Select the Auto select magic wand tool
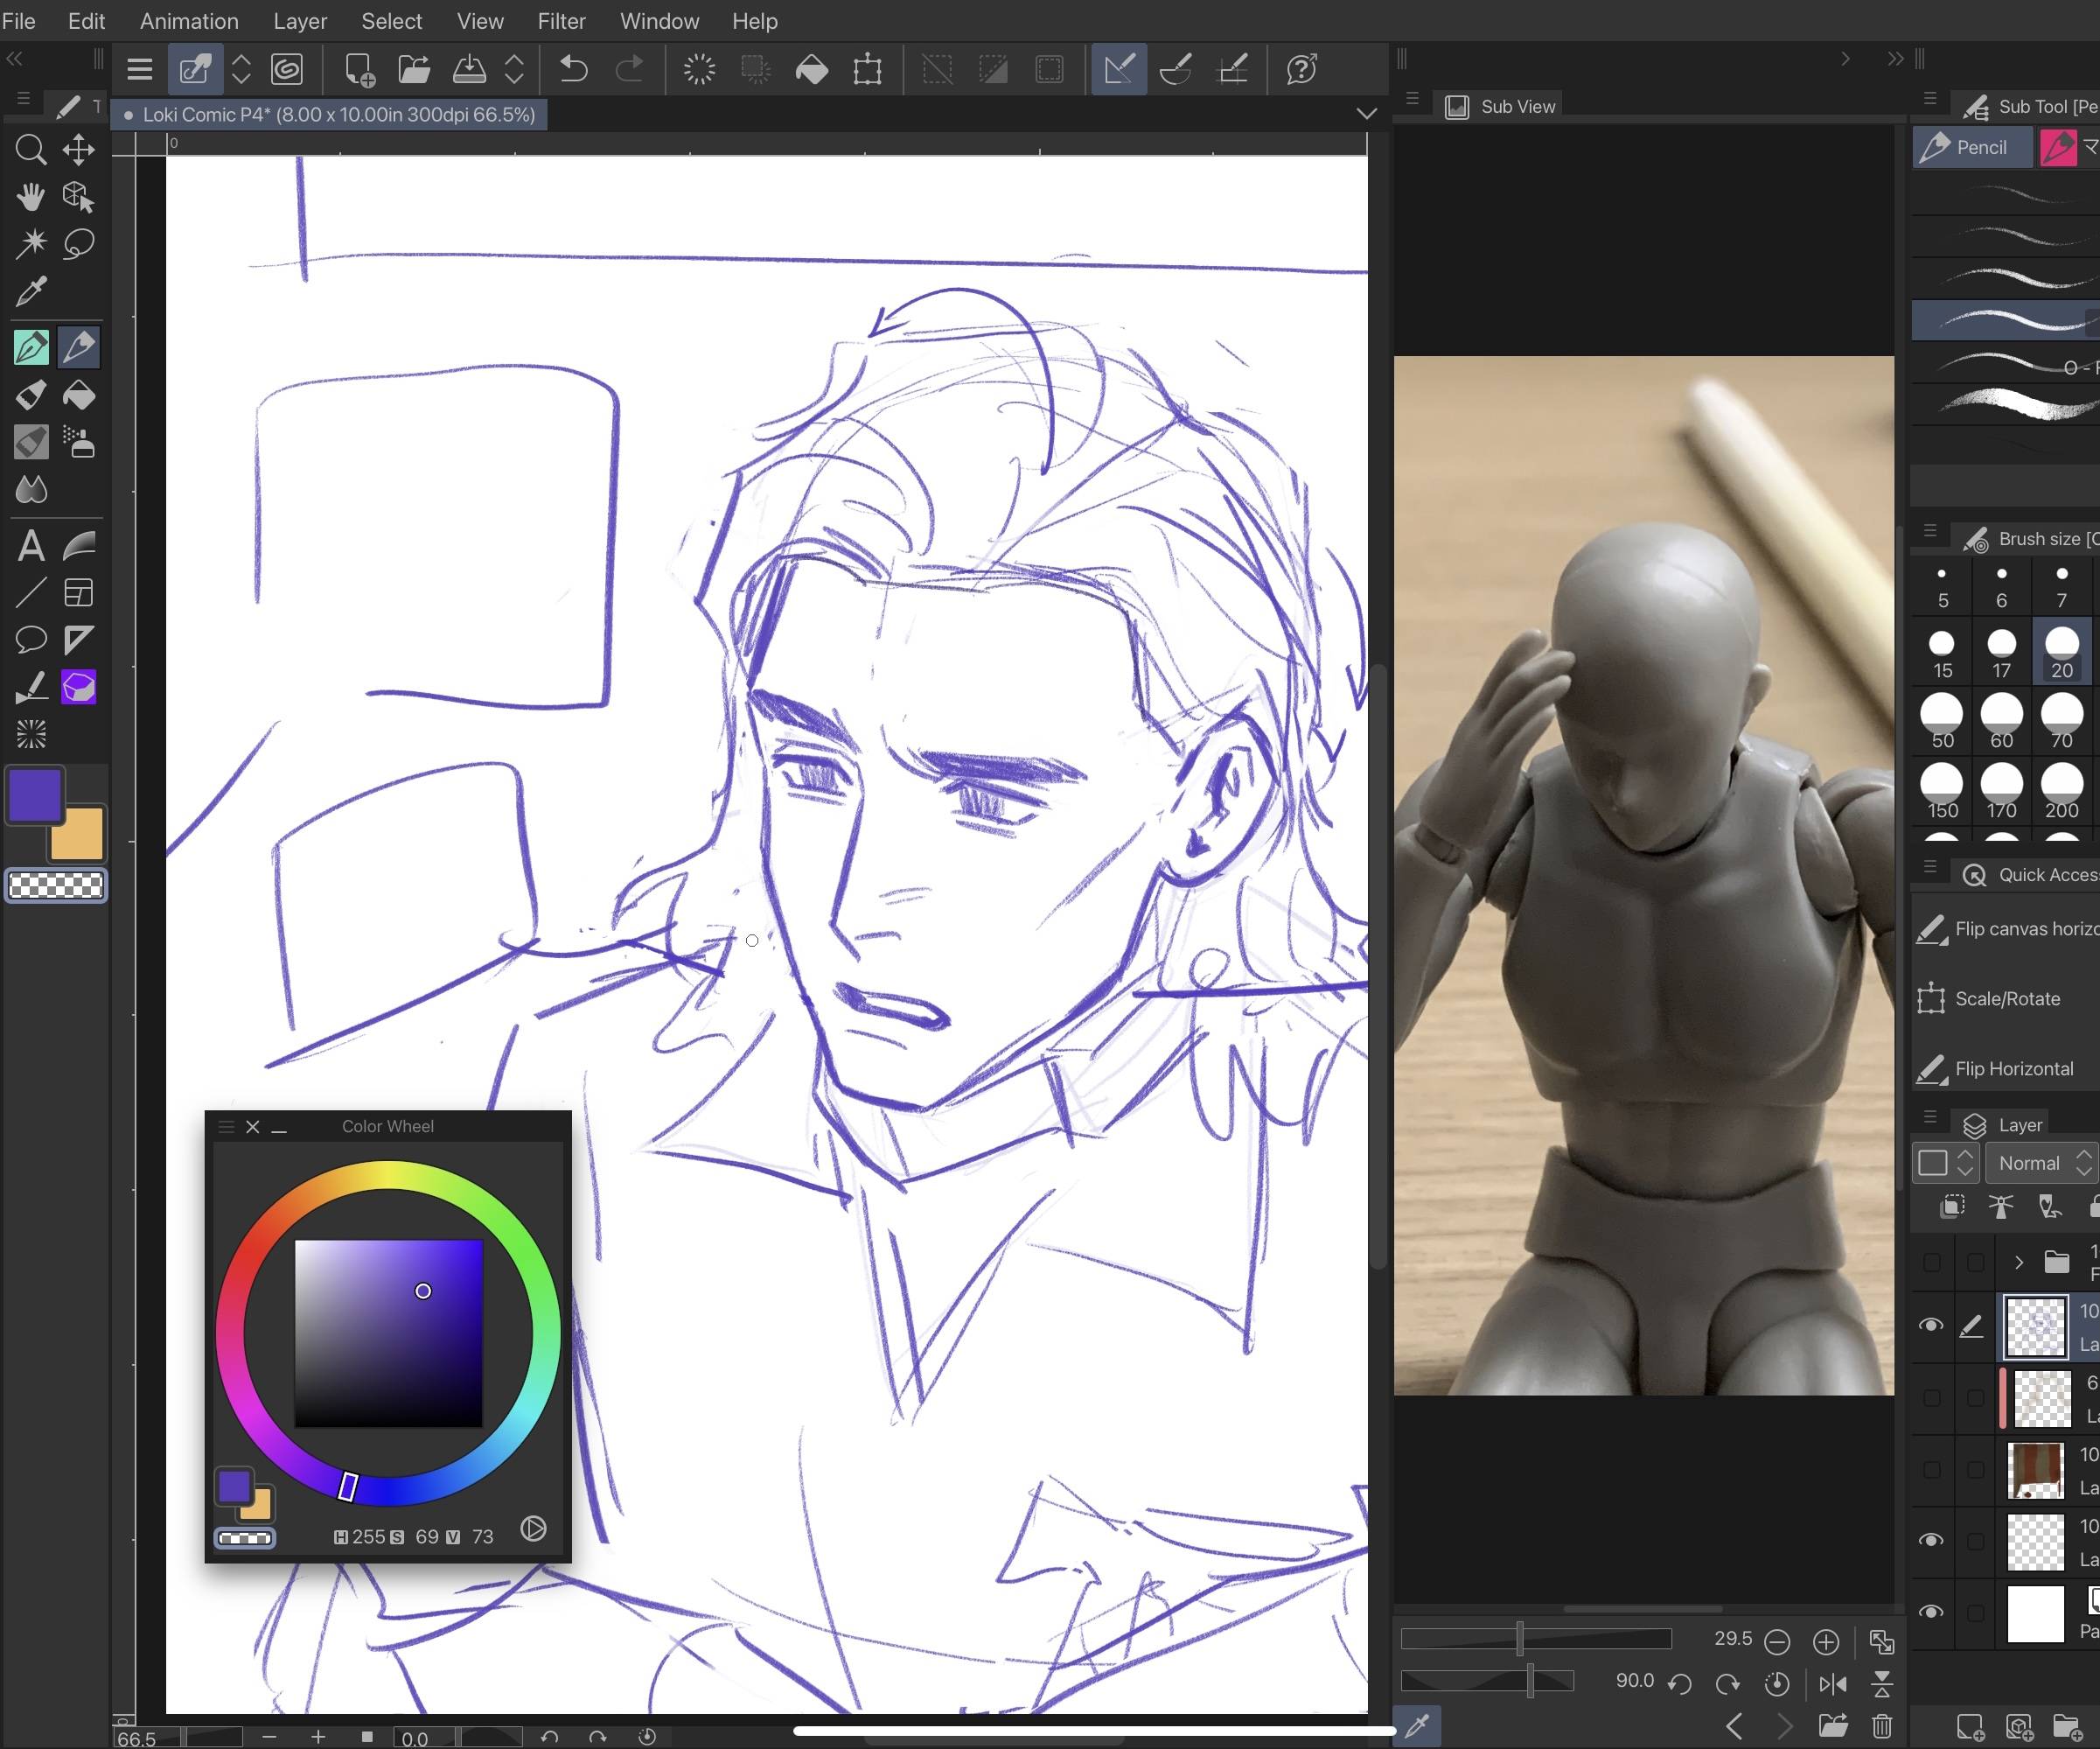This screenshot has height=1749, width=2100. click(x=31, y=244)
